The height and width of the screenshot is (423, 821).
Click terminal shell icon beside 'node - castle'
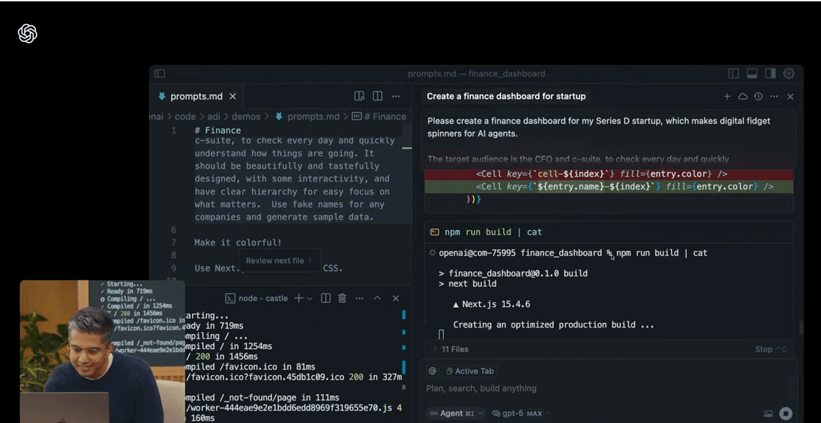[230, 298]
